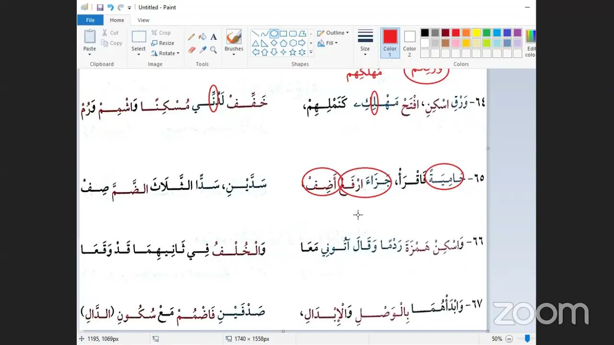The height and width of the screenshot is (345, 614).
Task: Pick the green color swatch
Action: pos(486,33)
